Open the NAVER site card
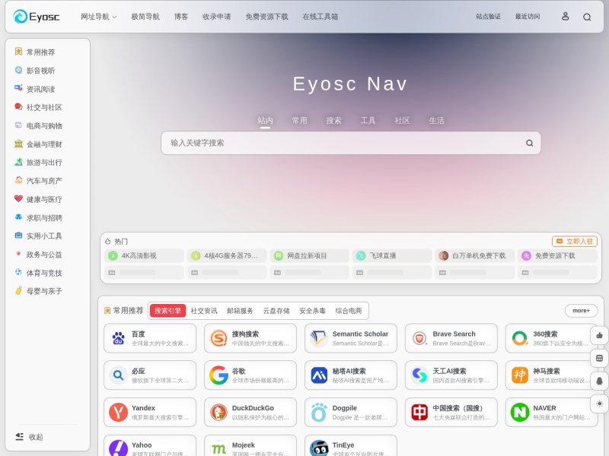This screenshot has height=456, width=609. point(551,412)
